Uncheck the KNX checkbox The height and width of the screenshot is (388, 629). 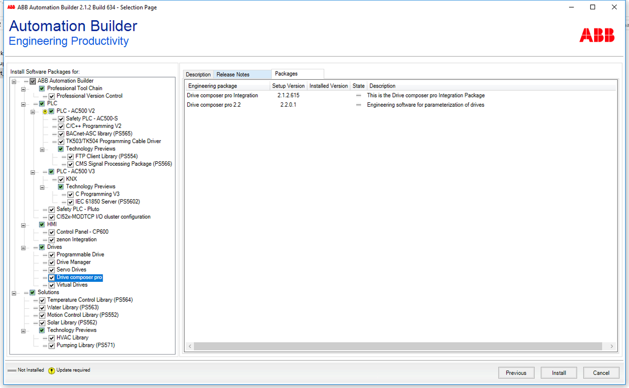[61, 179]
